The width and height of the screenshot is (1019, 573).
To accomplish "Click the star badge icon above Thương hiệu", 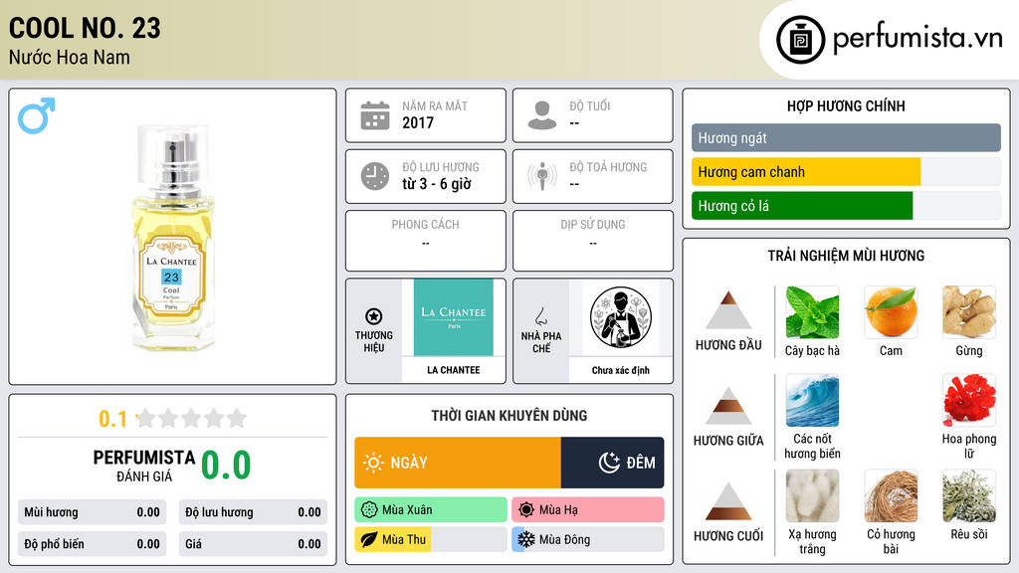I will coord(374,316).
